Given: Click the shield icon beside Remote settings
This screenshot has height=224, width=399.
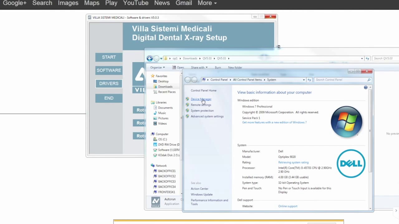Looking at the screenshot, I should pos(187,105).
